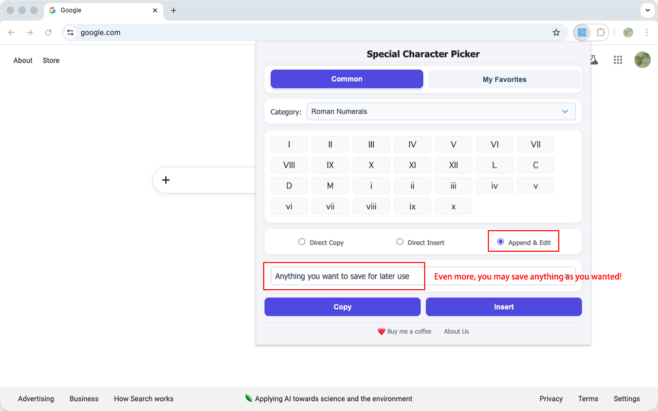
Task: Open the Google apps grid icon
Action: pos(618,60)
